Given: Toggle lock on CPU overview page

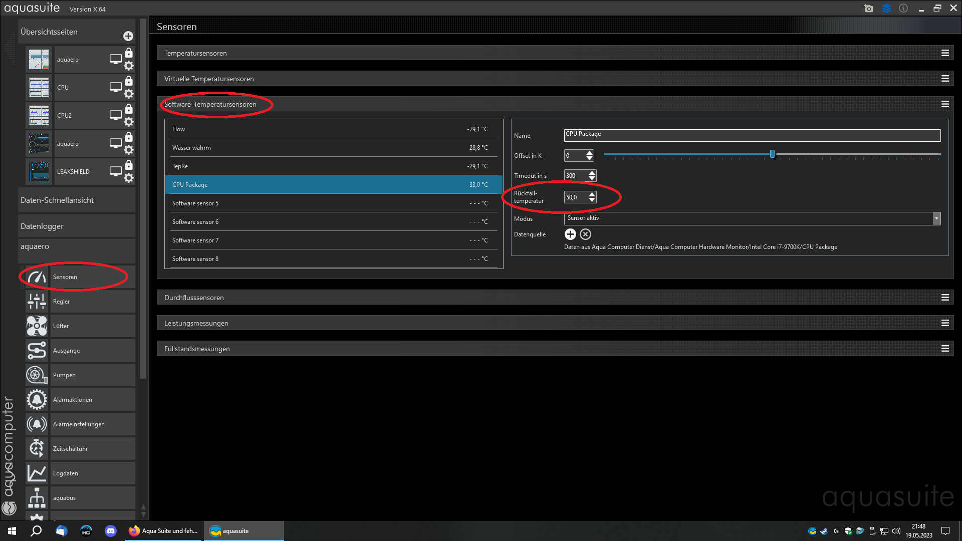Looking at the screenshot, I should click(x=129, y=81).
